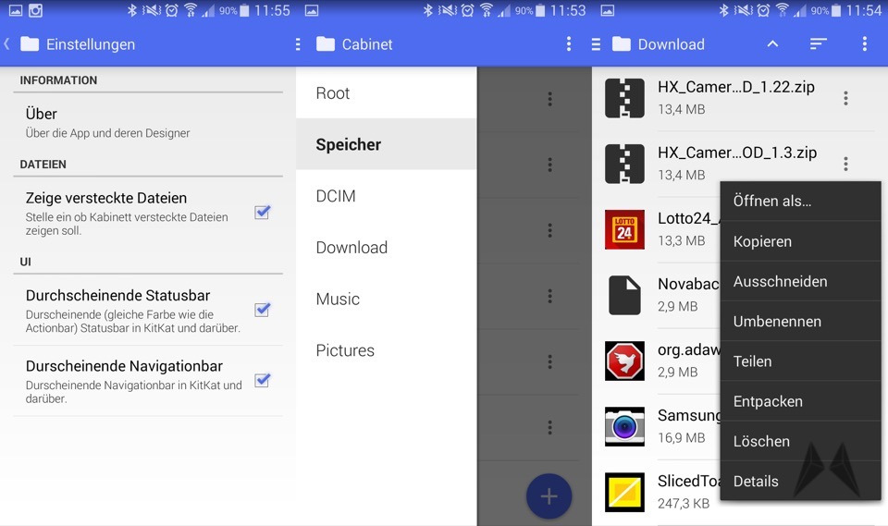Disable Durchscheinende Statusbar checkbox

262,310
